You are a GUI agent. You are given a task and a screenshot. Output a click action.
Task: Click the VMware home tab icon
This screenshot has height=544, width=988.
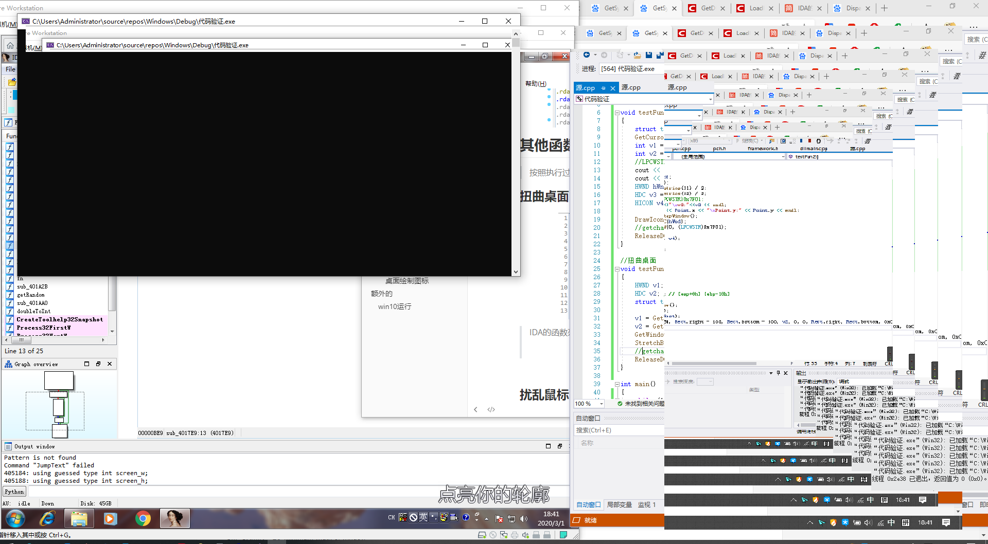tap(10, 45)
